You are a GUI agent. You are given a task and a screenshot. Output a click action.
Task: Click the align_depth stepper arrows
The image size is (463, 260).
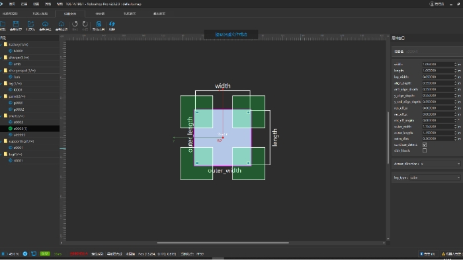coord(455,83)
